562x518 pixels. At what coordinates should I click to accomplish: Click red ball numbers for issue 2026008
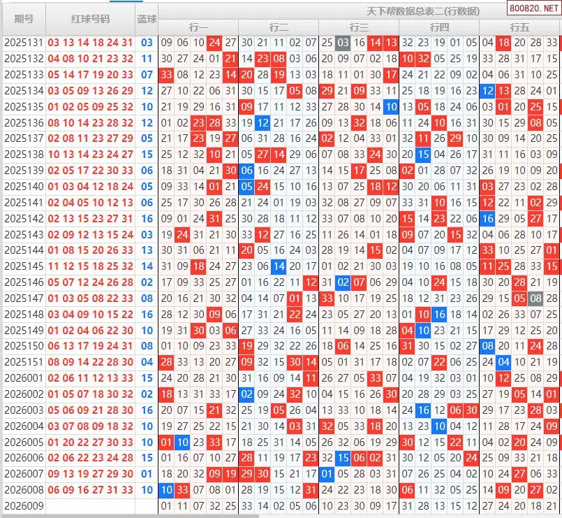click(x=90, y=490)
